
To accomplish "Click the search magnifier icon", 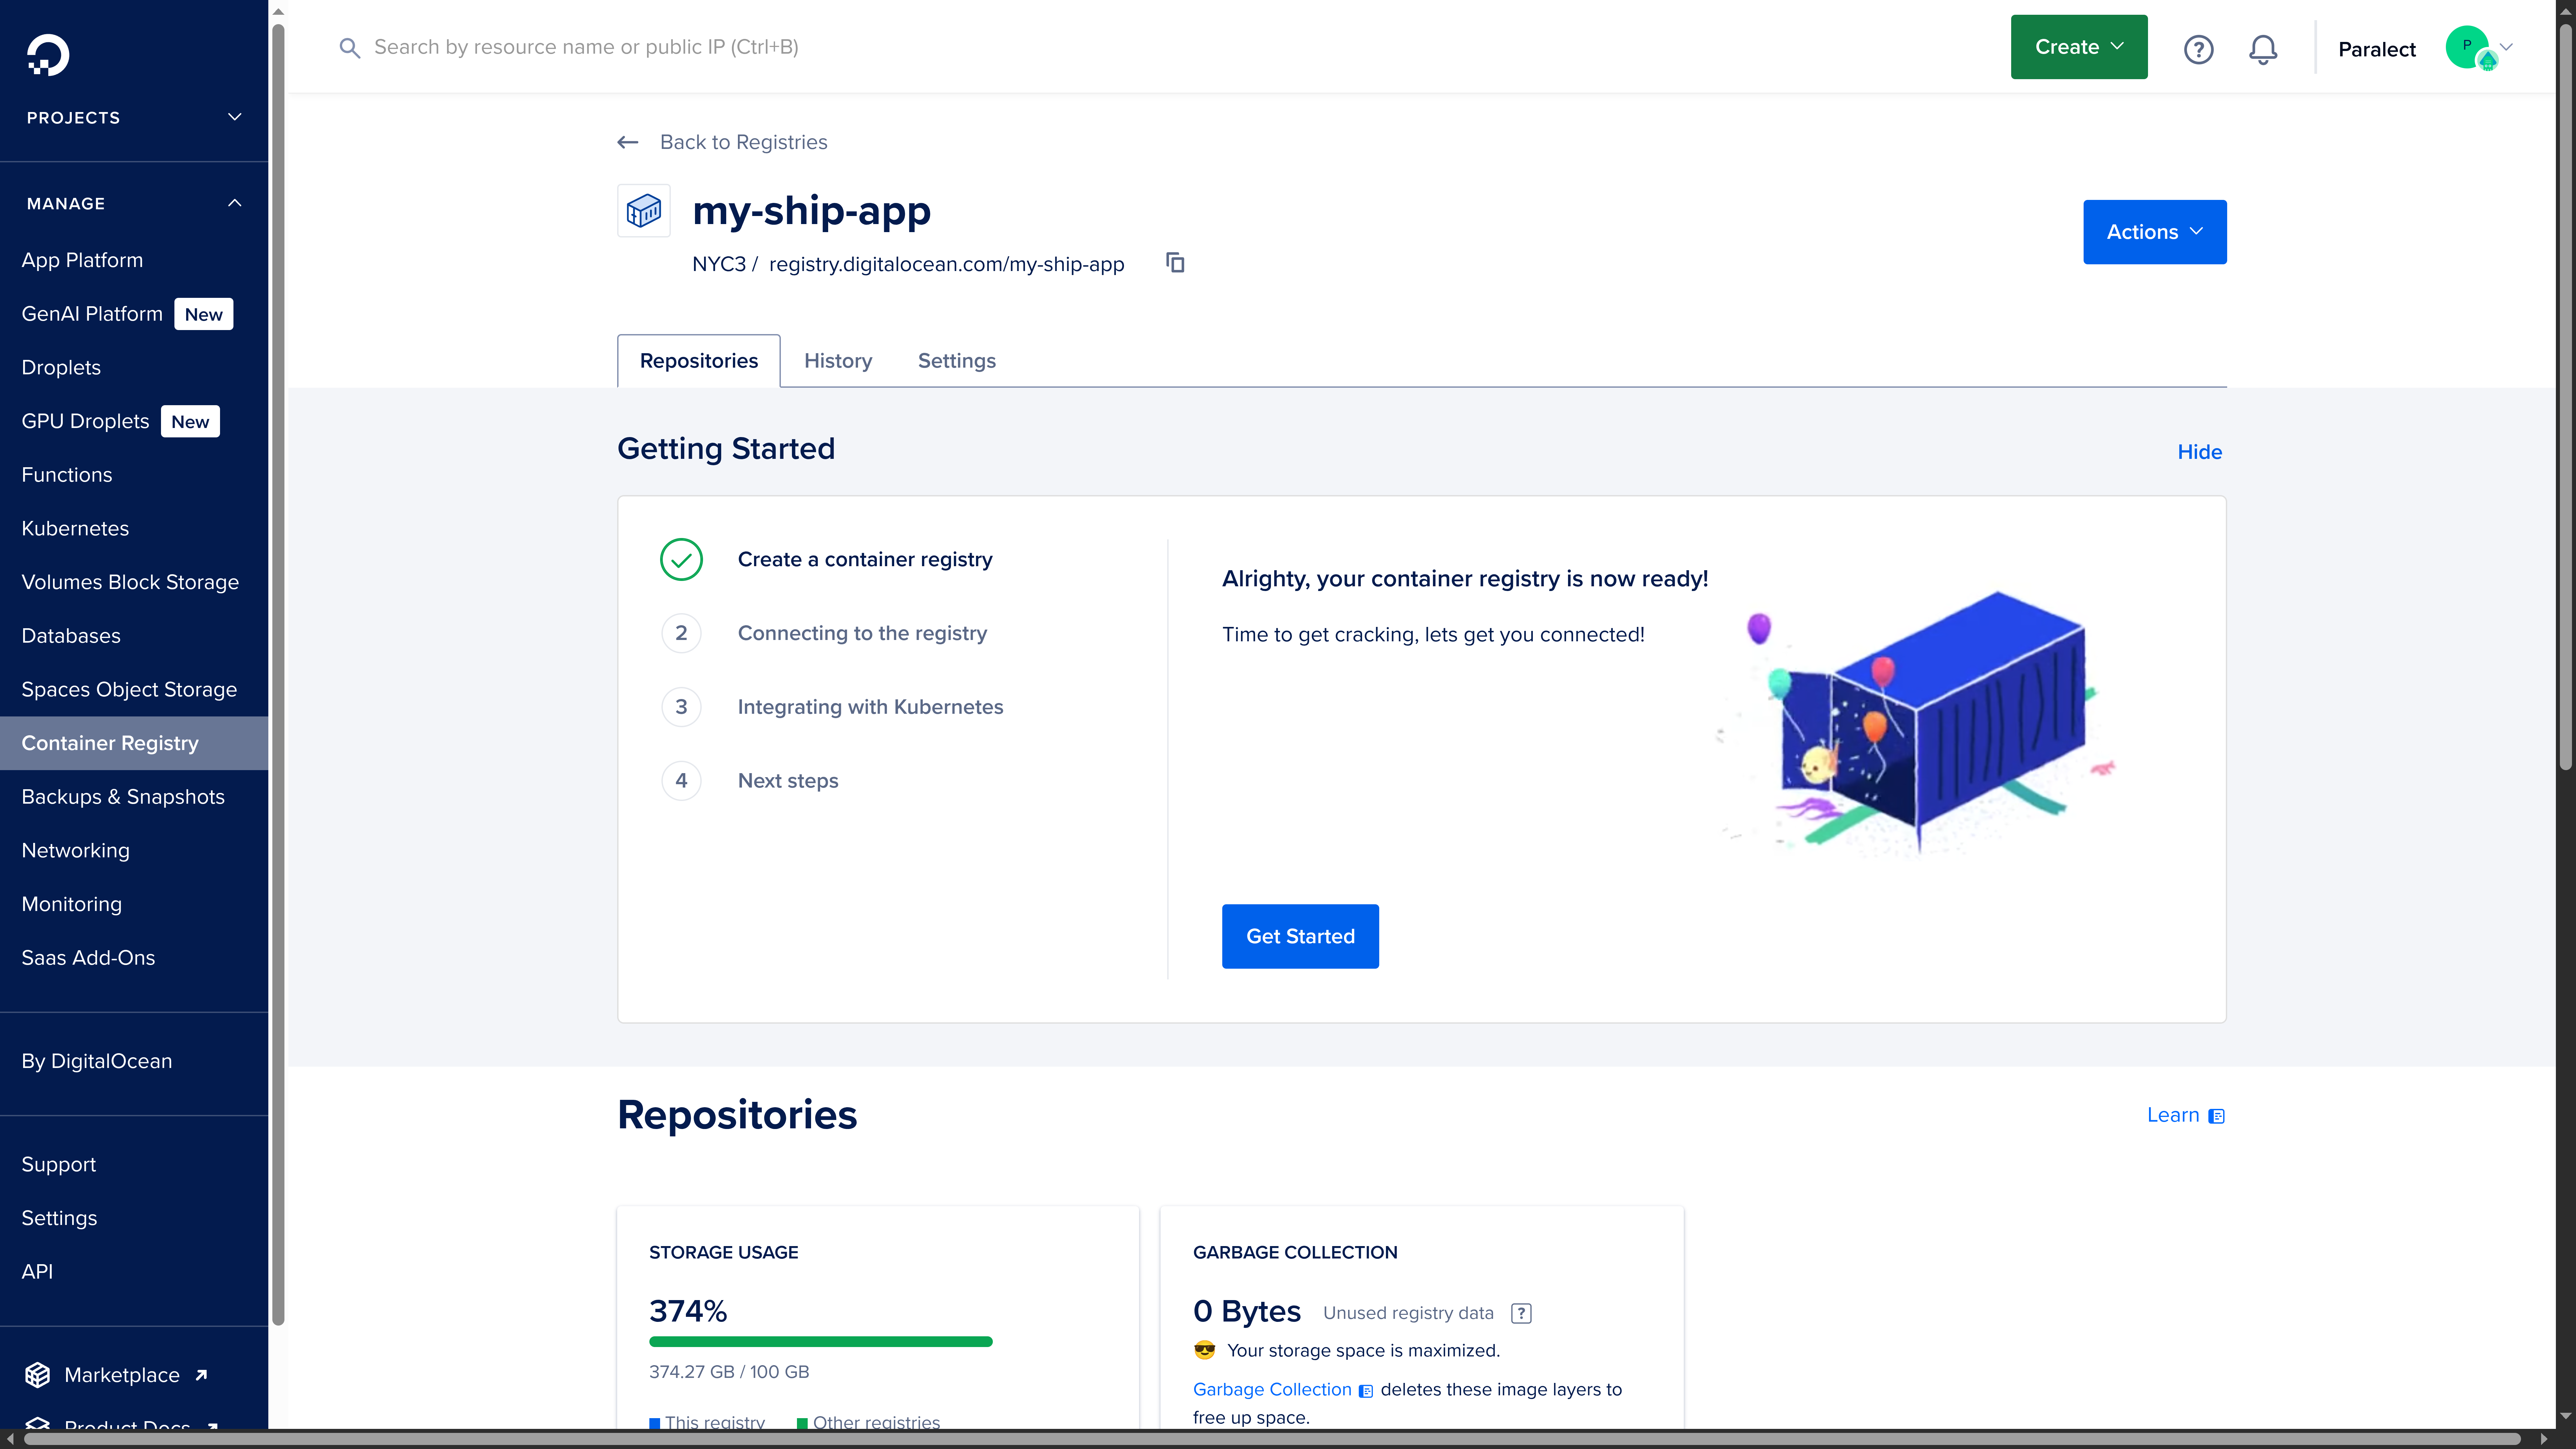I will [350, 47].
